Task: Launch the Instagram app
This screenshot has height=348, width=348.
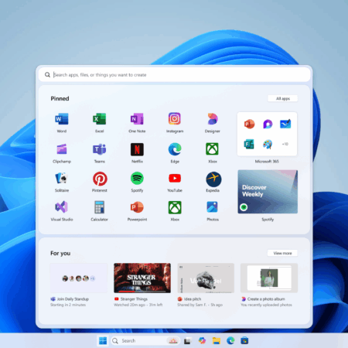Action: (175, 119)
